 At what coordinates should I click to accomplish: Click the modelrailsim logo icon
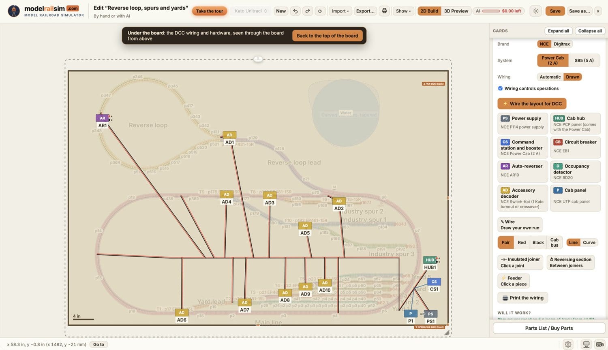click(14, 11)
